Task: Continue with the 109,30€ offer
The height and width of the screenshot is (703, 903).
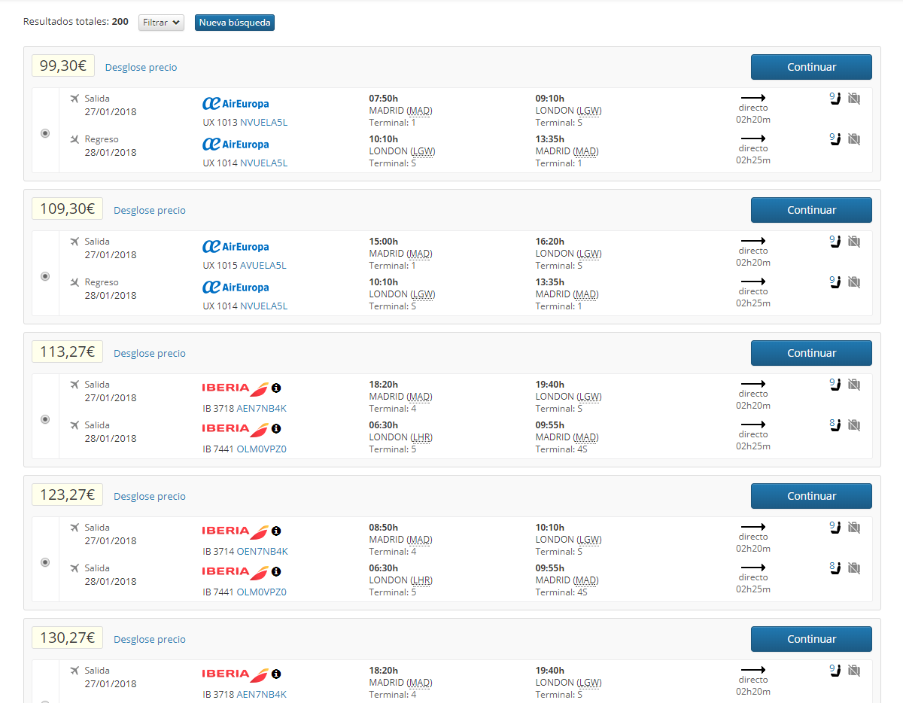Action: 811,210
